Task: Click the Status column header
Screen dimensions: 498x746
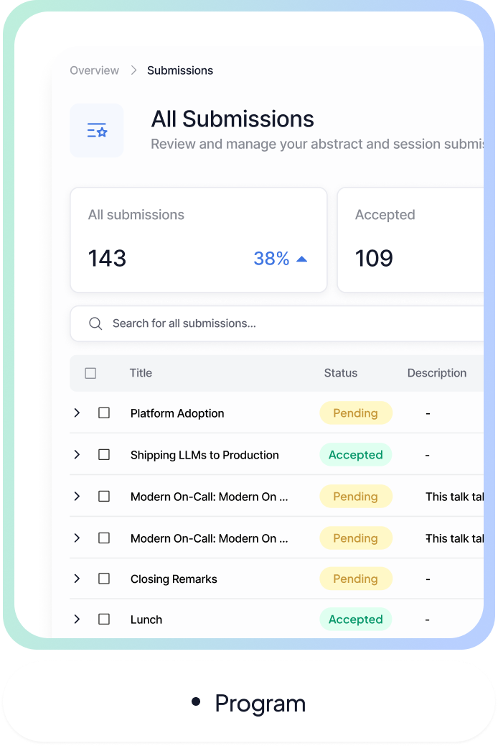Action: point(341,373)
